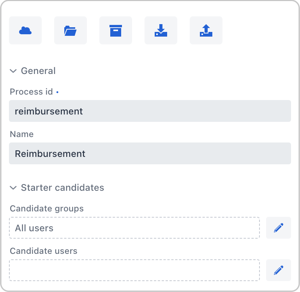The height and width of the screenshot is (292, 300).
Task: Focus the Process id field
Action: [x=150, y=111]
